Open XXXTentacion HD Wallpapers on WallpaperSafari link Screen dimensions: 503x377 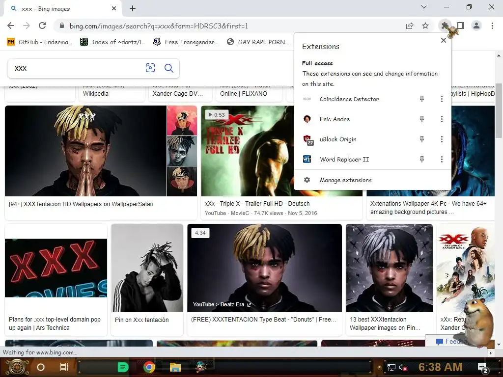(x=81, y=204)
